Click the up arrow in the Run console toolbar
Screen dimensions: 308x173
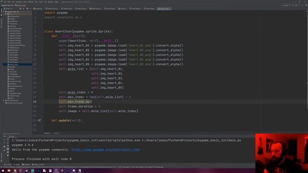click(x=8, y=139)
